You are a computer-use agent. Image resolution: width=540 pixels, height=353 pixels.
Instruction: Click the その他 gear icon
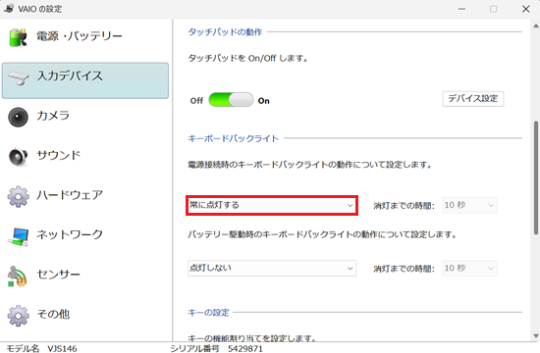point(18,316)
